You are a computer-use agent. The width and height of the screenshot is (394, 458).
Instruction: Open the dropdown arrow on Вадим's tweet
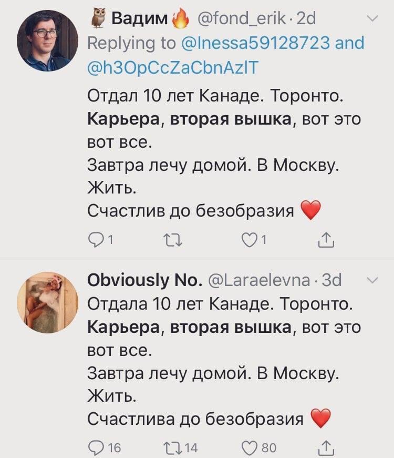372,19
